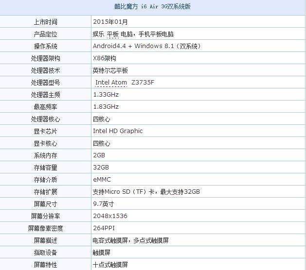
Task: Select the 屏幕分辨率 label
Action: (x=45, y=216)
